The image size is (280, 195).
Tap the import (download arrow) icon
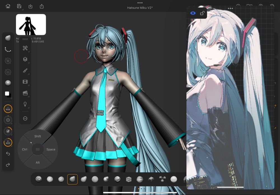coord(30,6)
